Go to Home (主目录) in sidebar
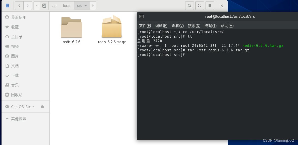The height and width of the screenshot is (145, 298). click(25, 37)
